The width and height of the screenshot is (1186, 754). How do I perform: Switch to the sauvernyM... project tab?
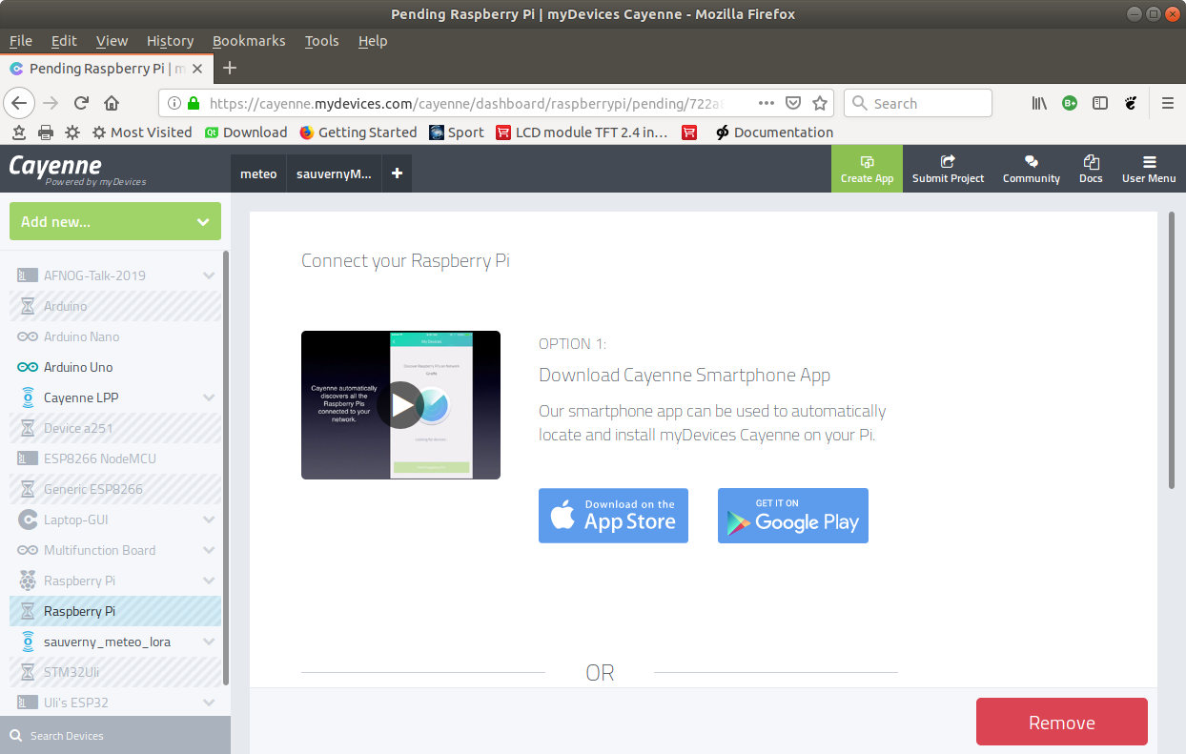334,173
